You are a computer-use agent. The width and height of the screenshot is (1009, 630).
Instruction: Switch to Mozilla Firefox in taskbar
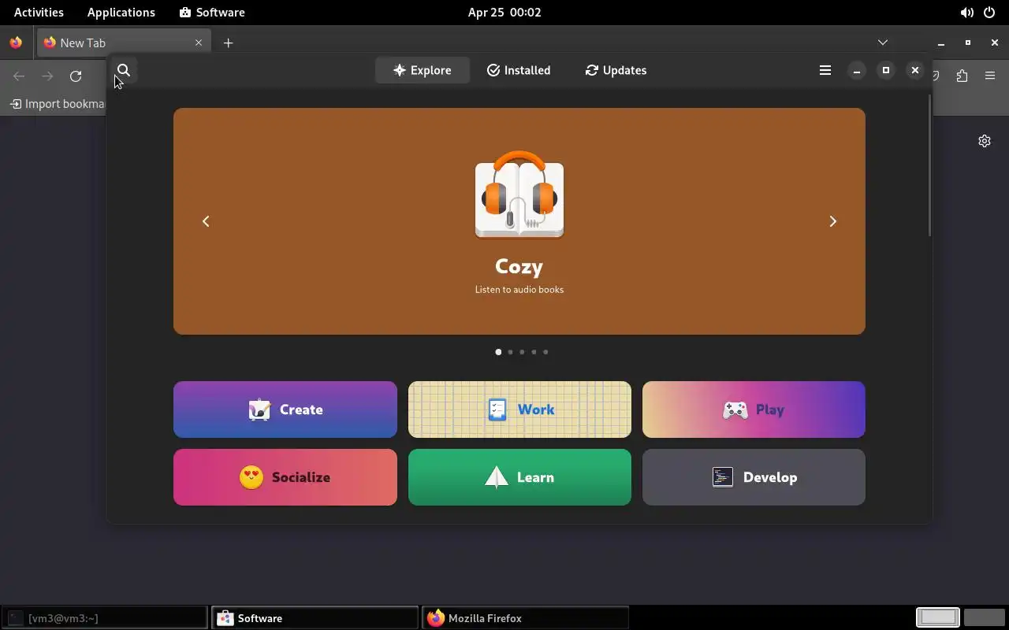point(526,618)
